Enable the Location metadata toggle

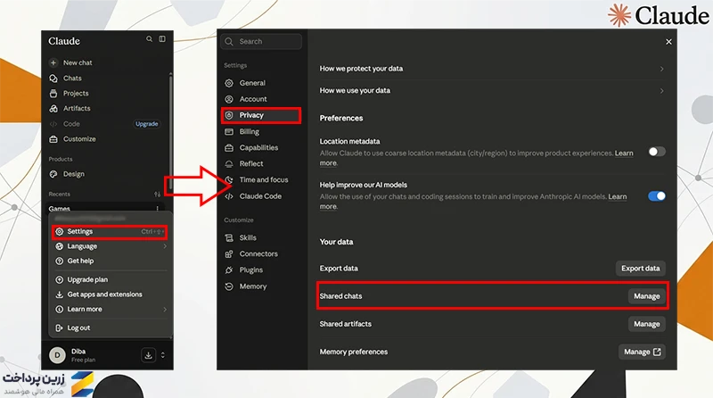tap(657, 152)
